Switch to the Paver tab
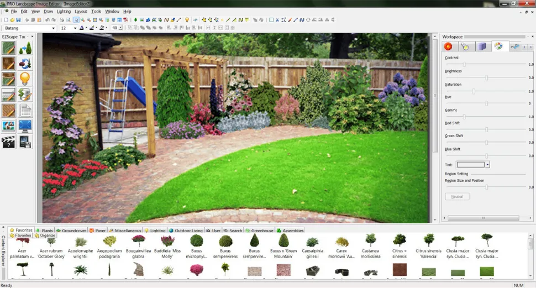 97,231
